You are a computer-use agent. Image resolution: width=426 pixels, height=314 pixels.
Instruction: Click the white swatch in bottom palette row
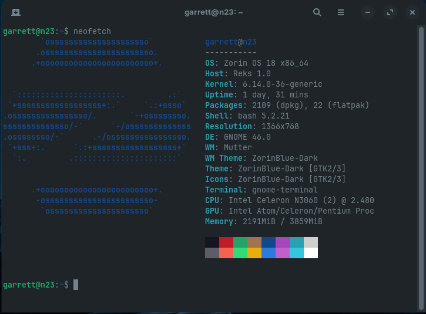click(x=311, y=253)
